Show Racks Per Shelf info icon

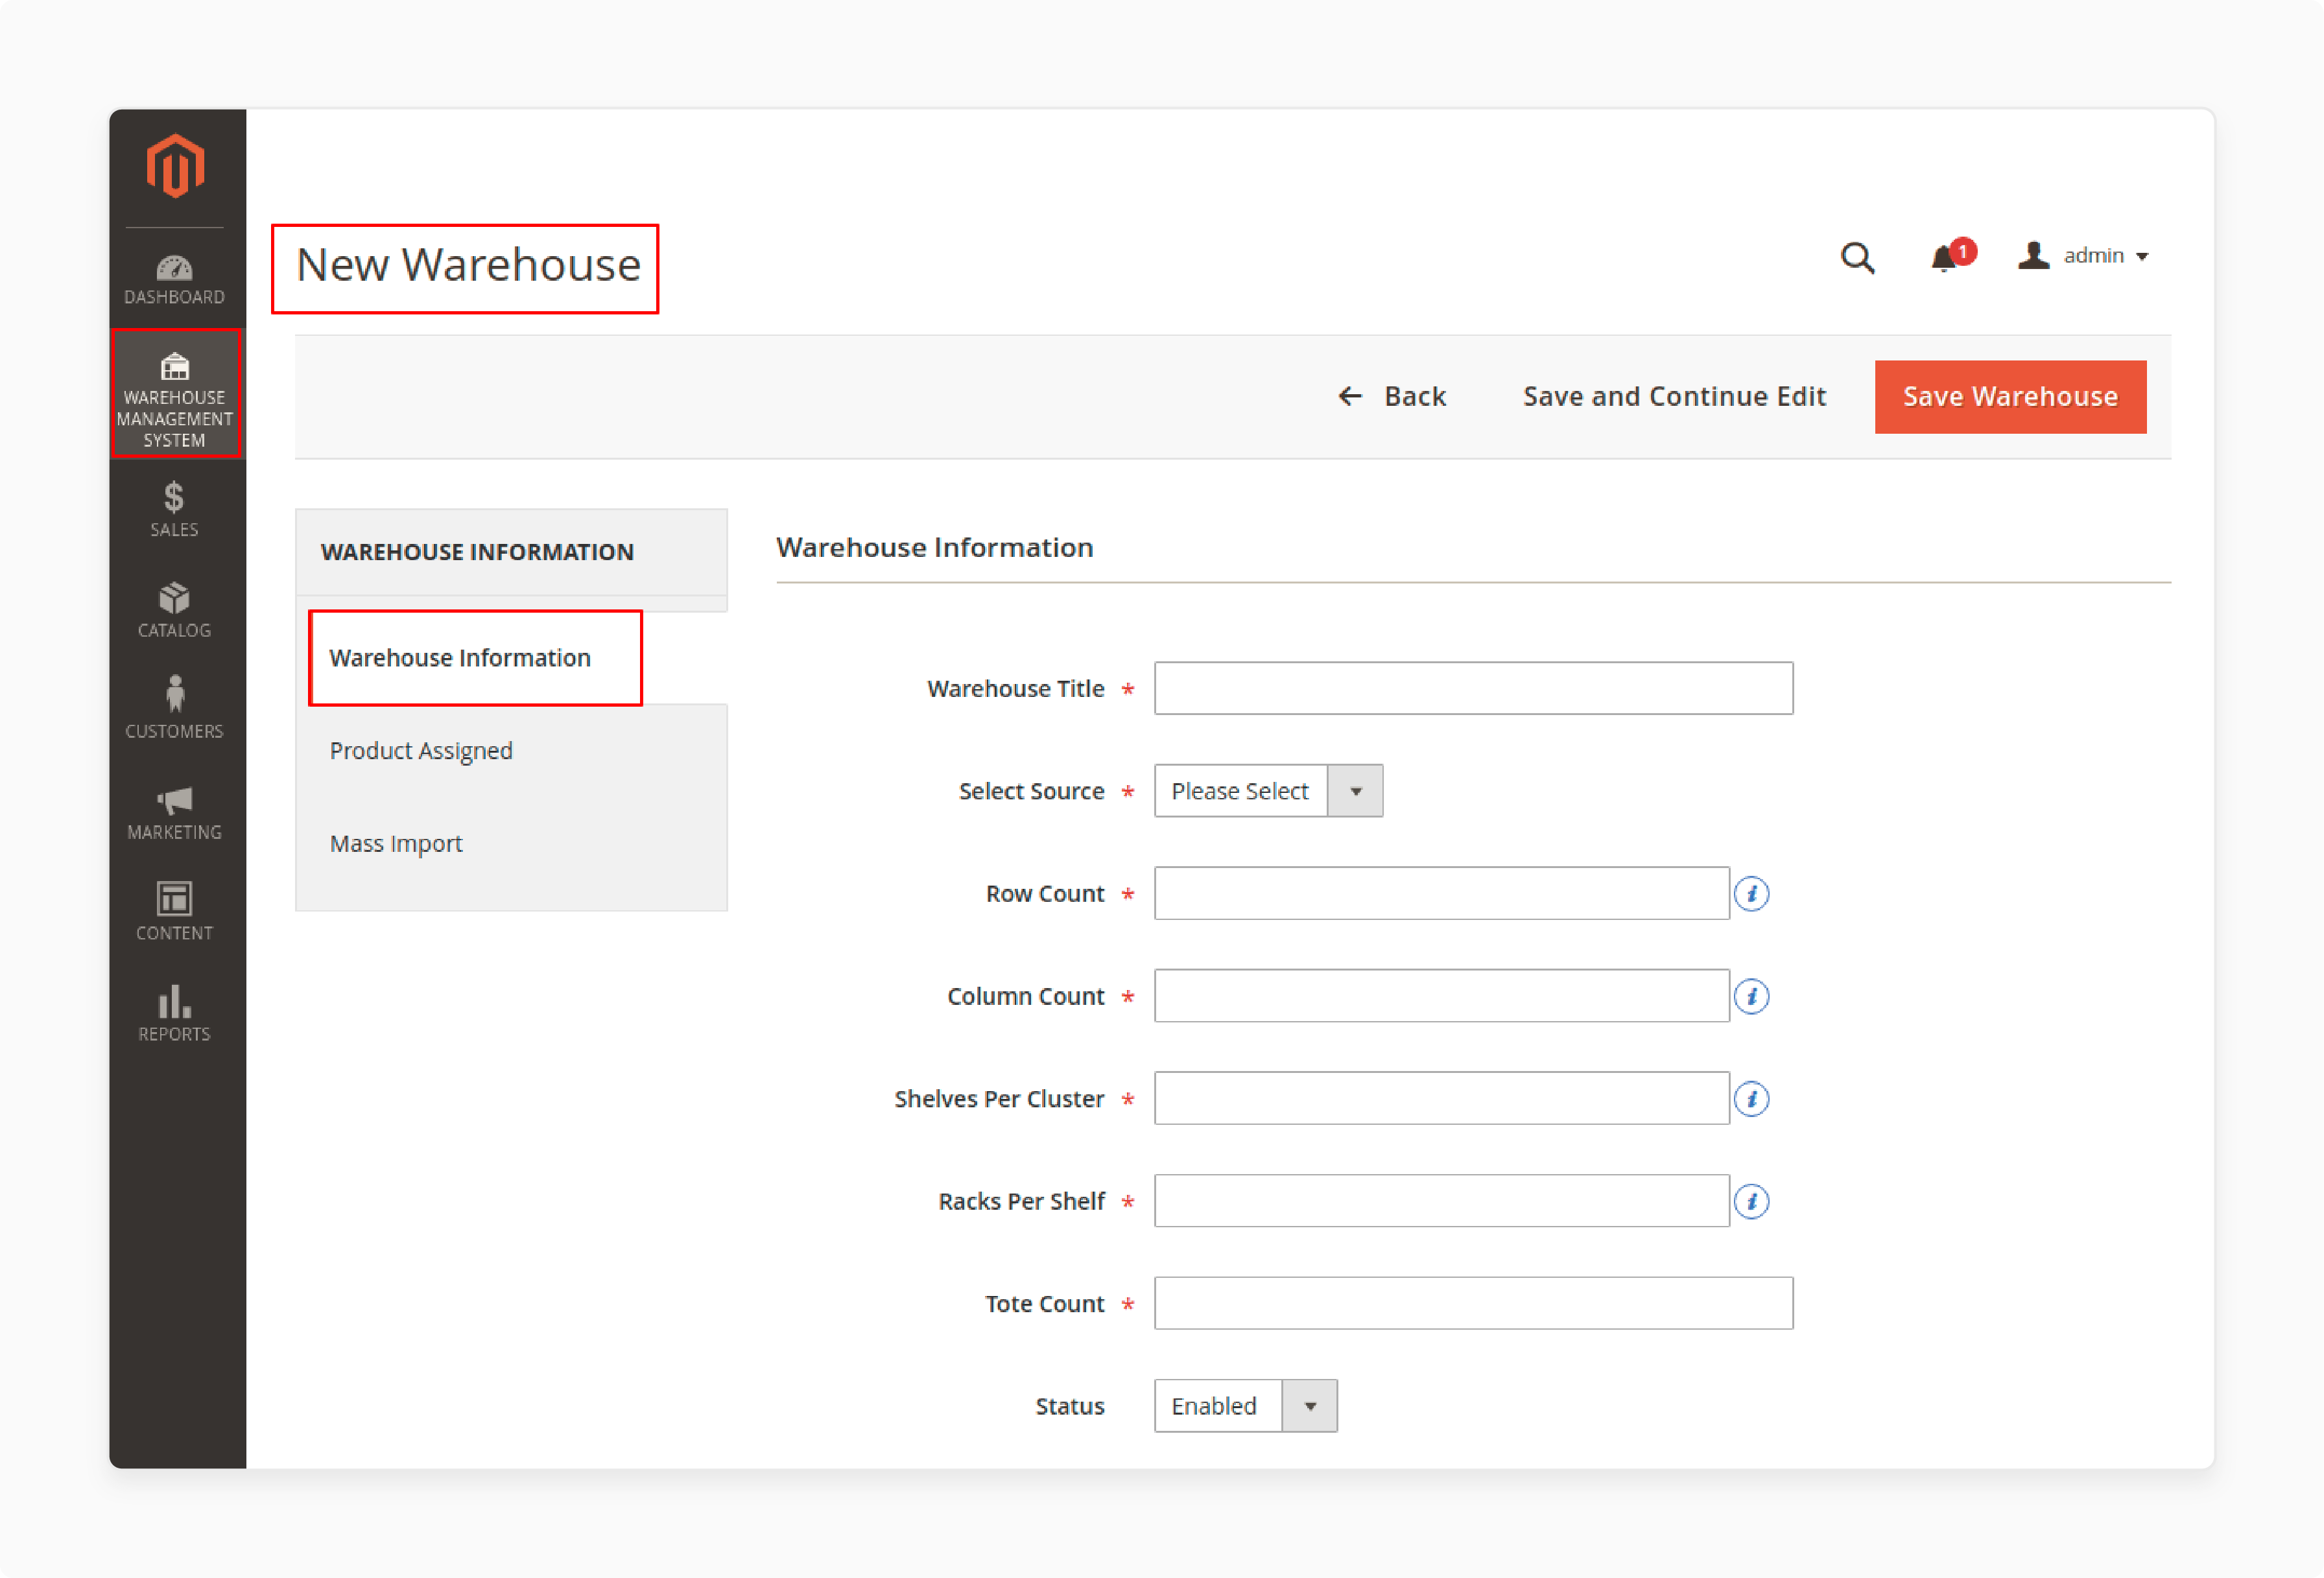coord(1752,1201)
